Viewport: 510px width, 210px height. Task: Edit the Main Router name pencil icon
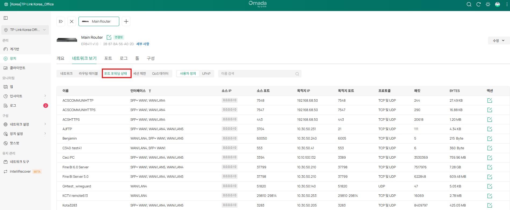pyautogui.click(x=109, y=37)
